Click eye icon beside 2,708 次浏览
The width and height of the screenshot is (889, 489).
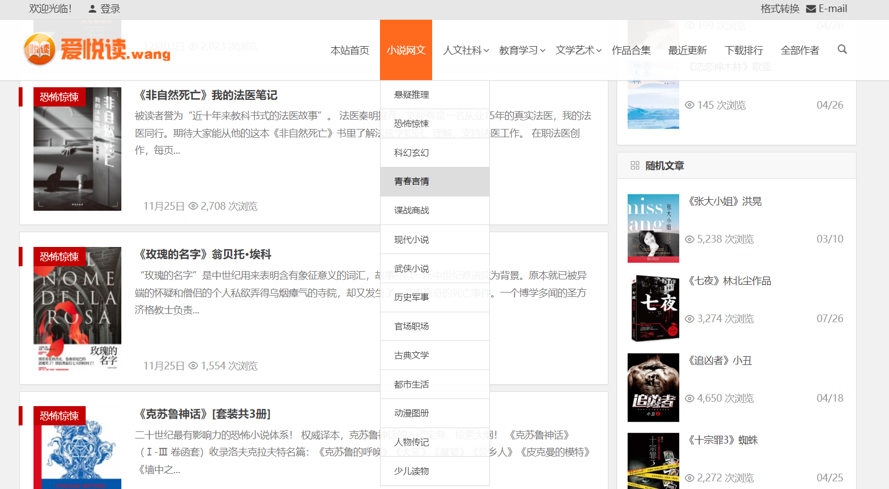click(193, 206)
